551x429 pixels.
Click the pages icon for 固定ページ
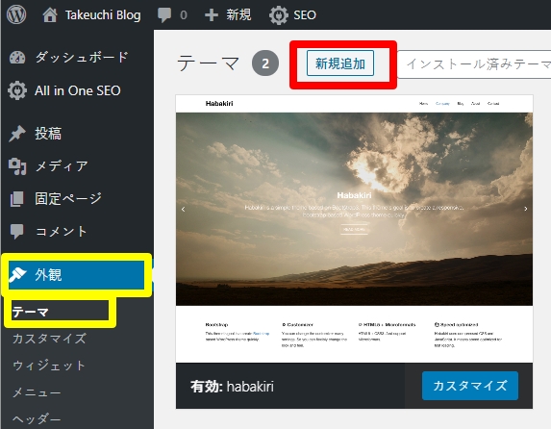(17, 199)
